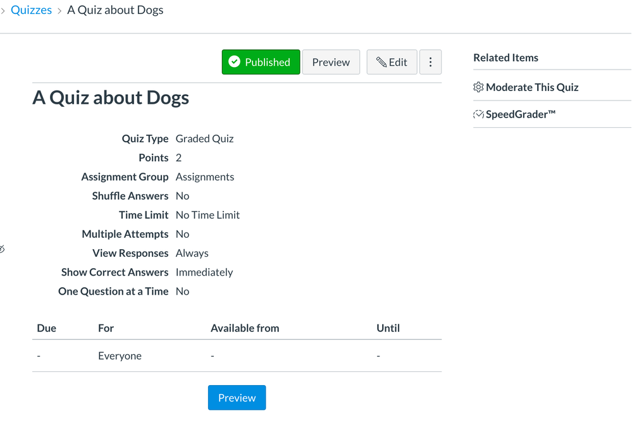Image resolution: width=632 pixels, height=430 pixels.
Task: Click the SpeedGrader checkmark icon
Action: (478, 114)
